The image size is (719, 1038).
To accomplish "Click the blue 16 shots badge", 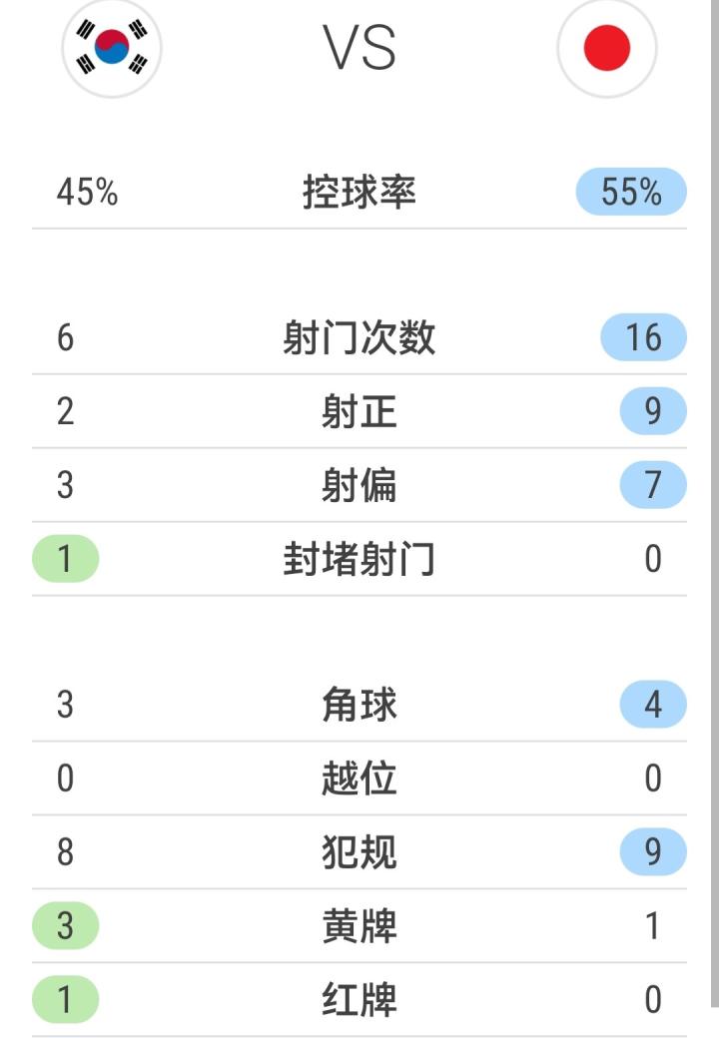I will tap(643, 338).
